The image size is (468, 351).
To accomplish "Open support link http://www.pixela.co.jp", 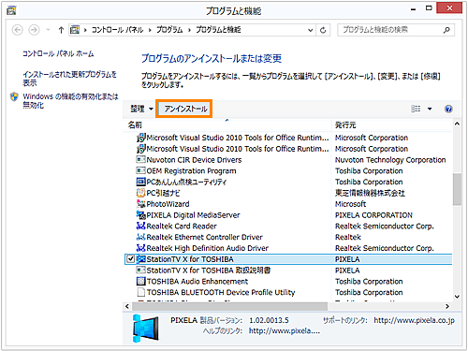I will coord(414,320).
